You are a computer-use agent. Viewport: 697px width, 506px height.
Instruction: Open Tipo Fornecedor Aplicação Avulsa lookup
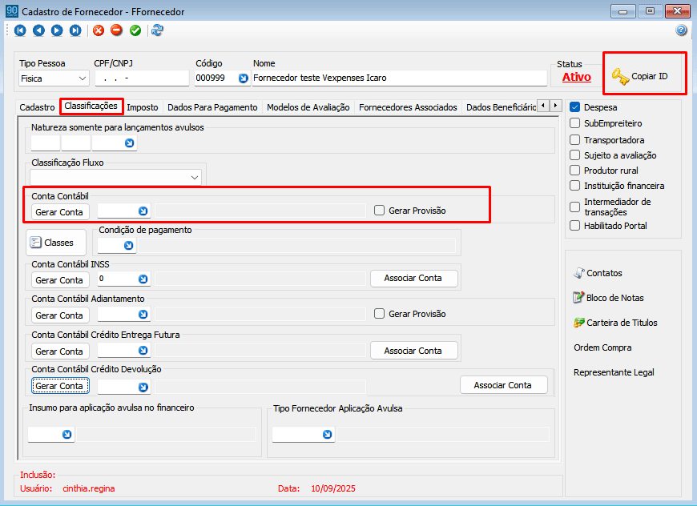tap(327, 434)
